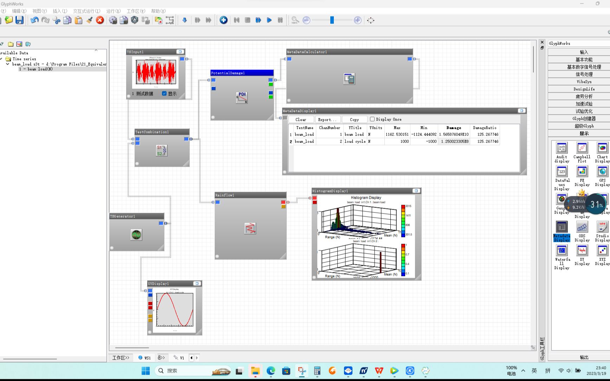Click the Windows Start button

[x=145, y=370]
